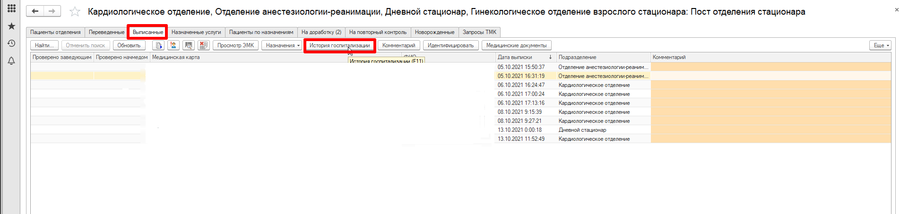Expand the Назначения dropdown
The width and height of the screenshot is (900, 214).
[283, 45]
